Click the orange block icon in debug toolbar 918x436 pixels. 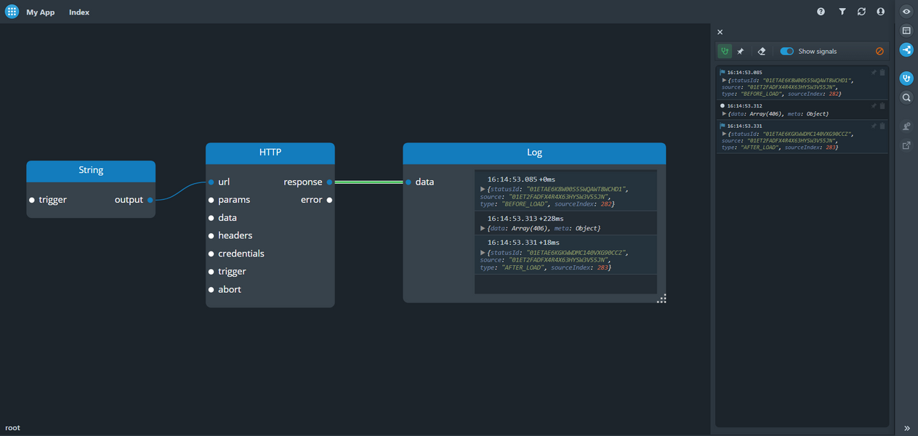[879, 52]
